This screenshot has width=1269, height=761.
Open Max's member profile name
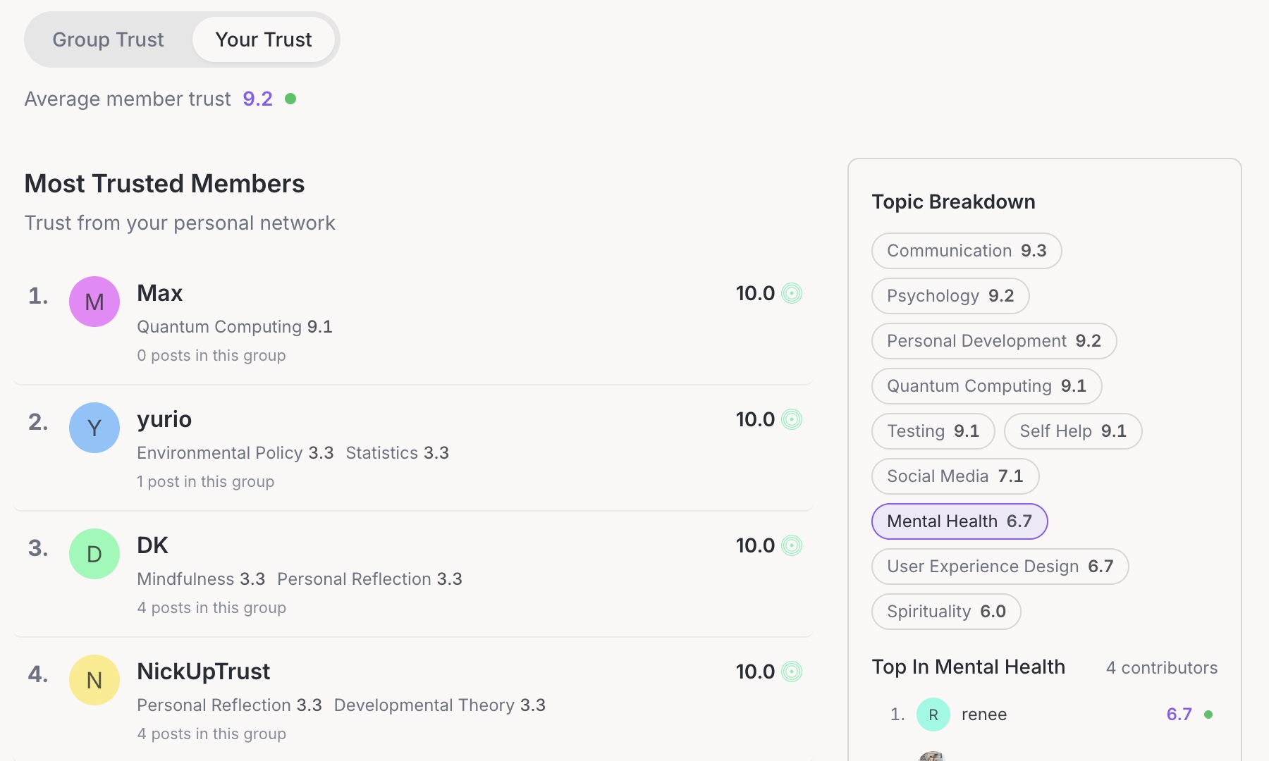pos(160,293)
